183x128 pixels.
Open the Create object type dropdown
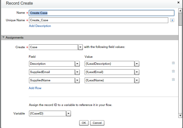[80, 47]
